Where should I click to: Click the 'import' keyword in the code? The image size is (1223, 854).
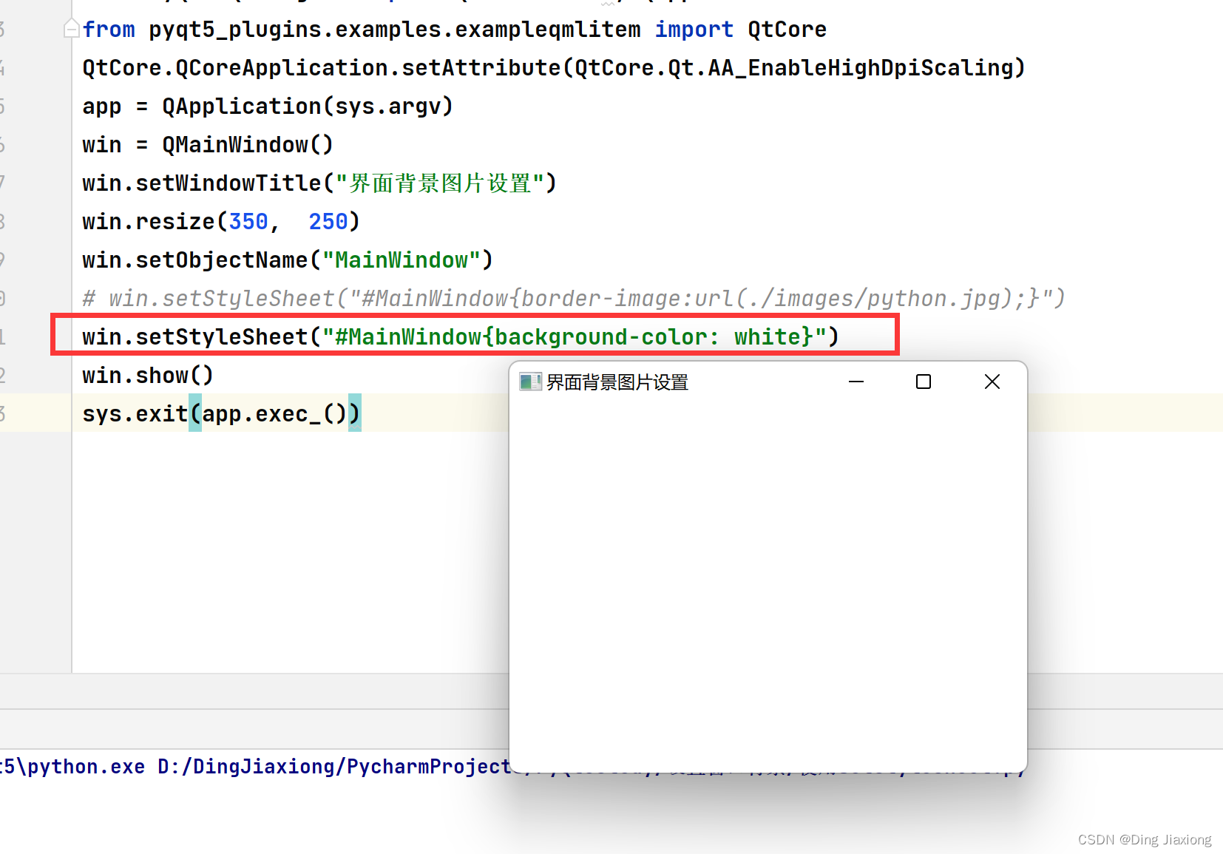point(694,30)
